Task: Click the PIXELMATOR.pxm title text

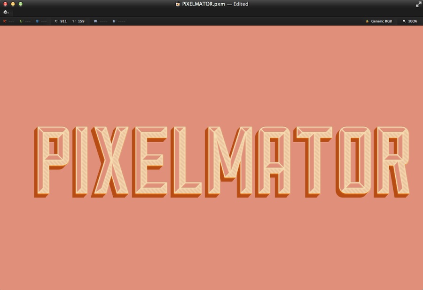Action: 204,4
